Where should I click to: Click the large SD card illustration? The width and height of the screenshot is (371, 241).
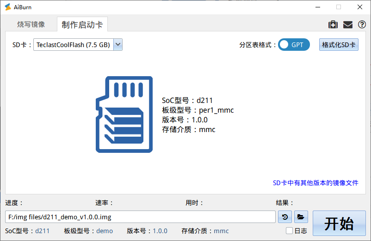coord(124,114)
